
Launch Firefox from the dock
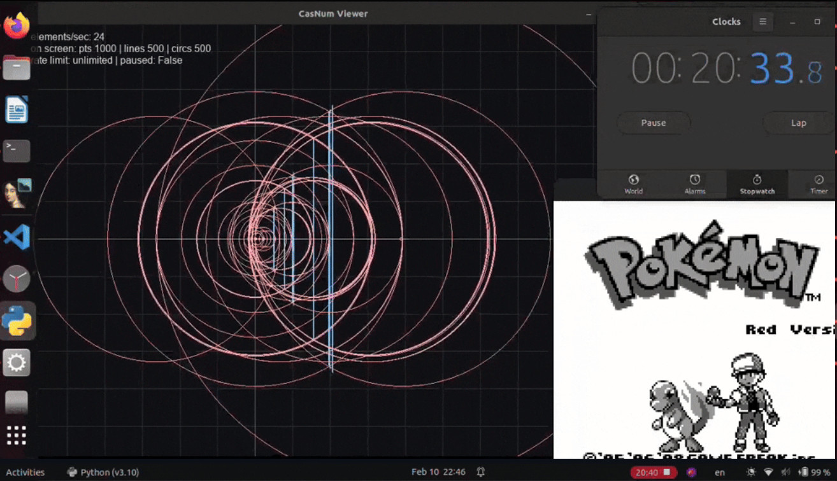(17, 27)
